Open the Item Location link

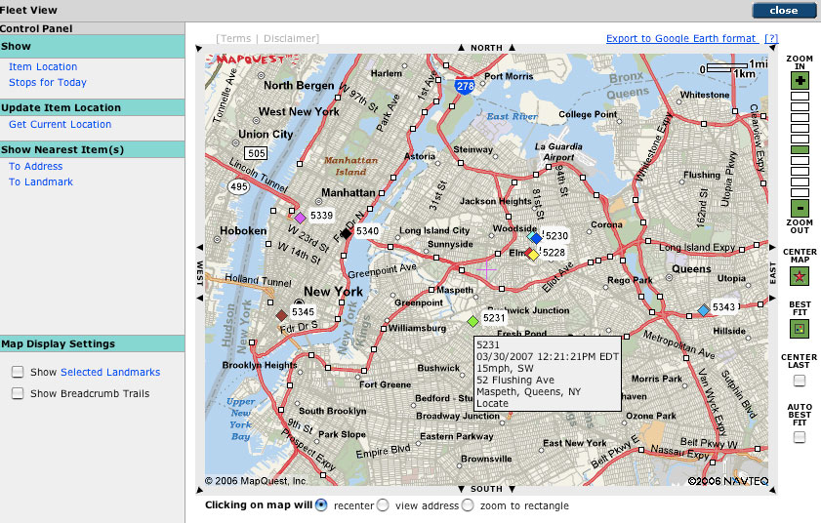[43, 66]
